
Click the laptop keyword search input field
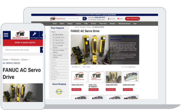[x=74, y=19]
